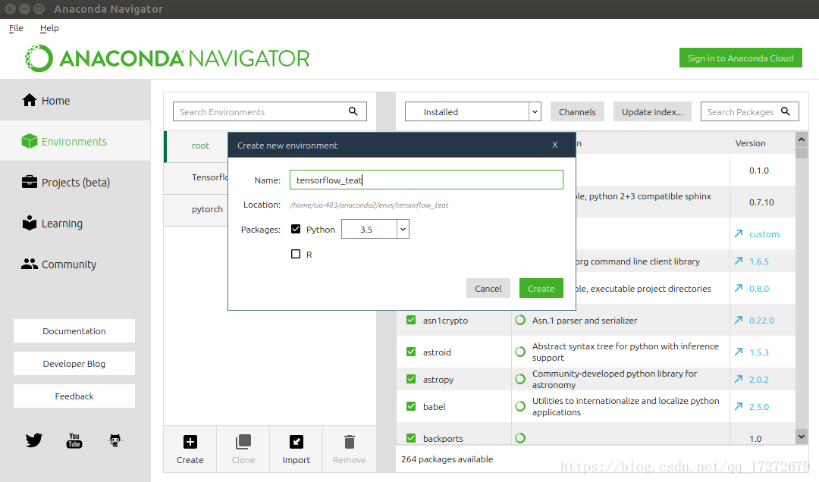Uncheck the Python package checkbox
This screenshot has height=482, width=819.
pos(296,229)
